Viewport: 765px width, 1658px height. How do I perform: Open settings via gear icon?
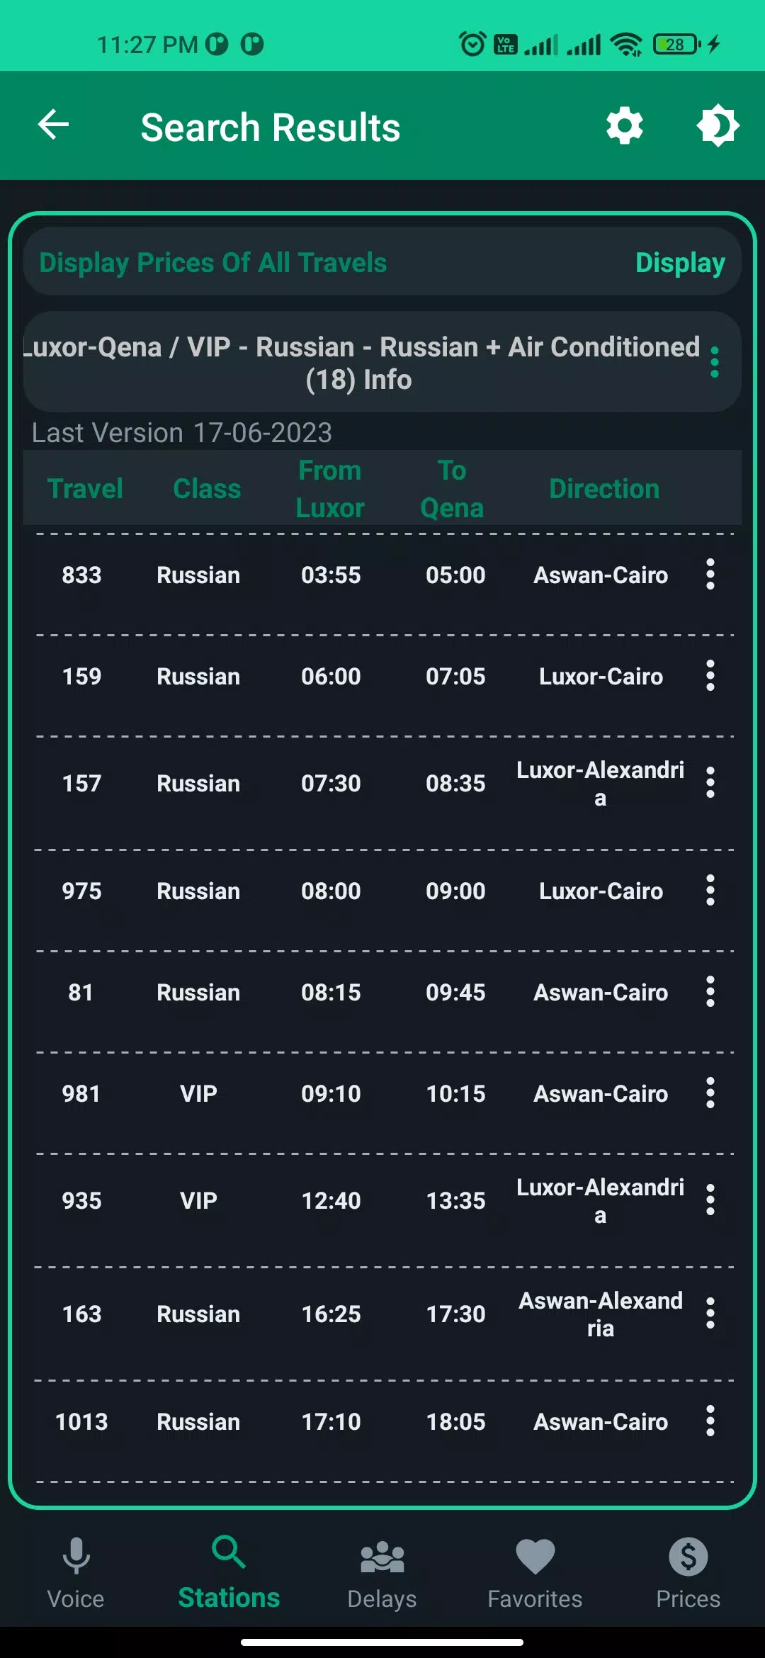624,126
